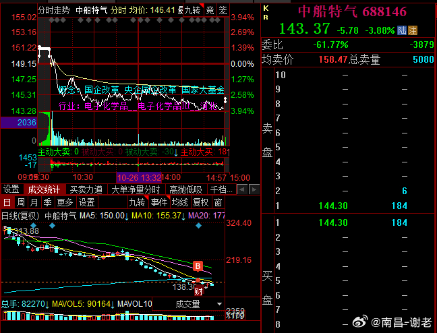
Task: Click sell level 1 volume 184
Action: tap(399, 206)
